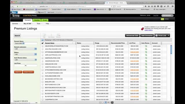Check the box for AFFORDABLEMEMBERSHIP.COM

coord(42,52)
